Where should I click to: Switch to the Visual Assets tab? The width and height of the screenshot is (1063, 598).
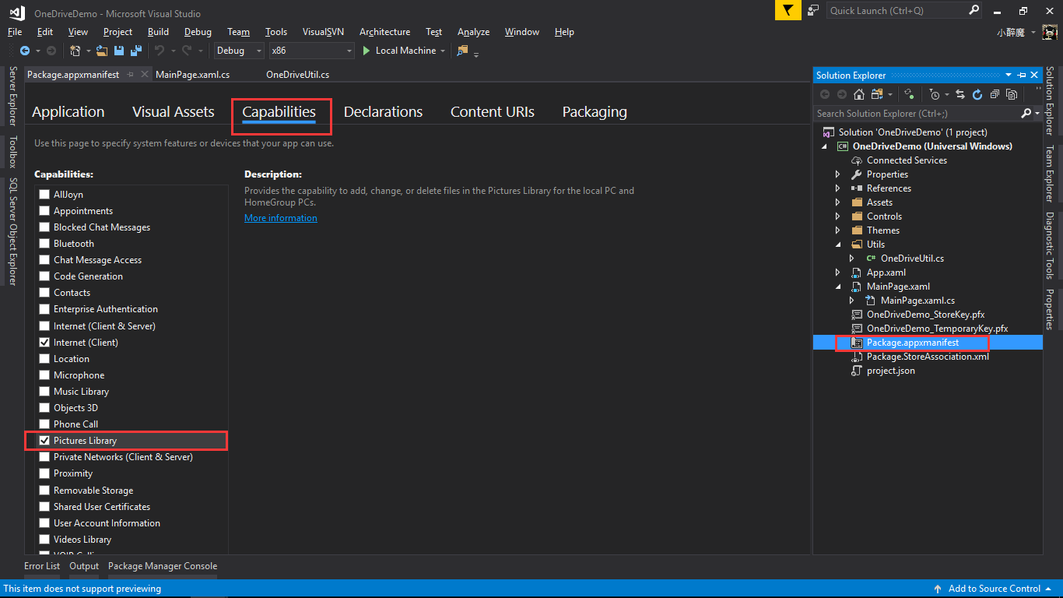[173, 112]
